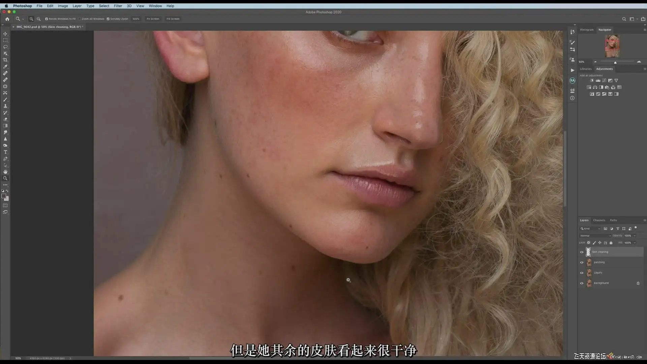Open the Adjustments panel menu
Screen dimensions: 647x364
645,69
